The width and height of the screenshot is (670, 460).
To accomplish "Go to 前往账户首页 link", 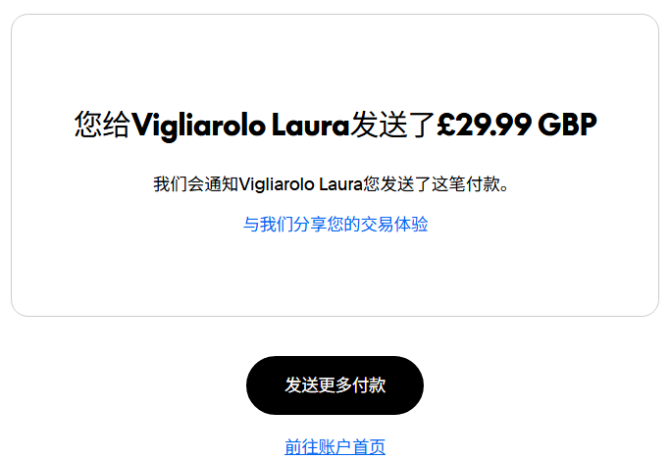I will [335, 447].
